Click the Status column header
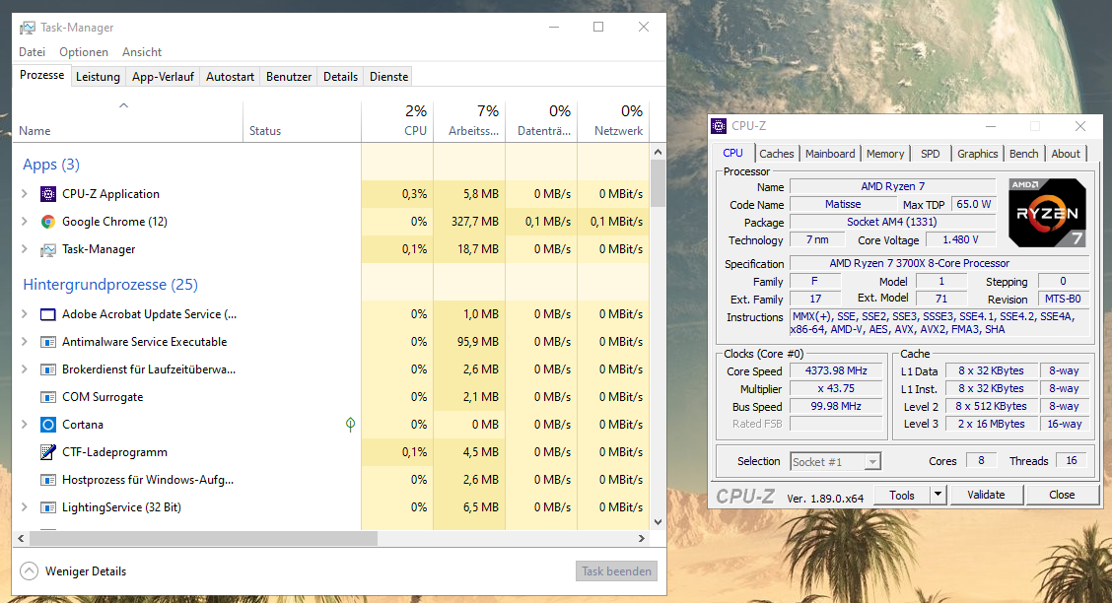 (302, 122)
